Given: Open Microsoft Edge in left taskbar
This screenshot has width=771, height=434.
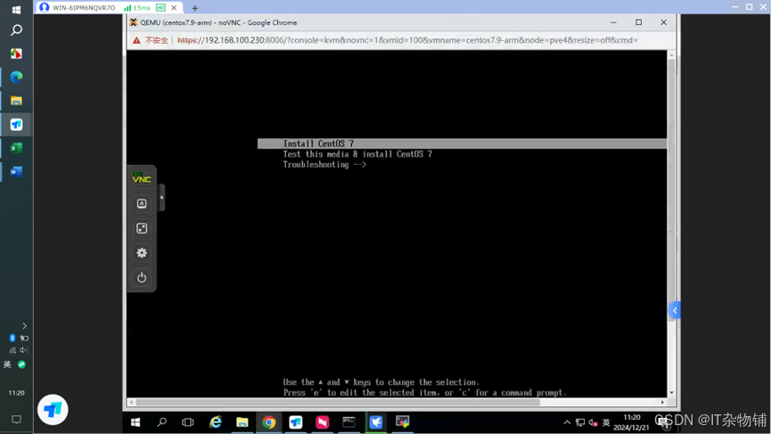Looking at the screenshot, I should (x=16, y=77).
